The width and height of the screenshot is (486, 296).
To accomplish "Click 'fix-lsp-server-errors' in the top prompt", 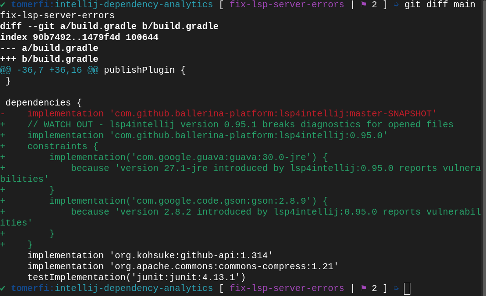I will [x=286, y=5].
